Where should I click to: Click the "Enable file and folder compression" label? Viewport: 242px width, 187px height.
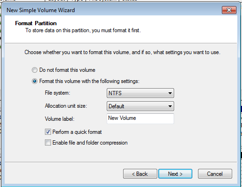click(90, 143)
